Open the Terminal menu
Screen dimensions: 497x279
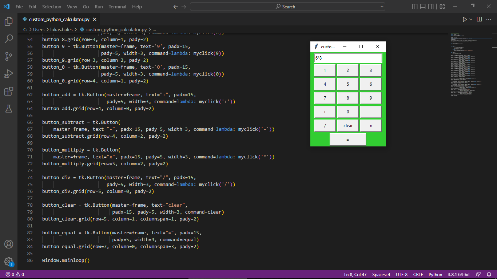pos(117,7)
